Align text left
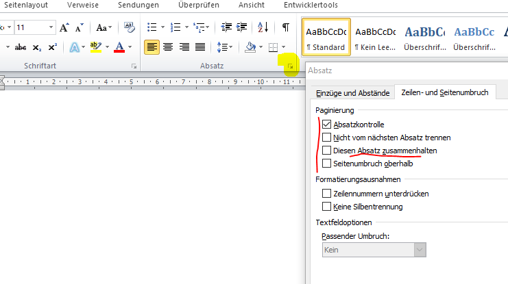 152,47
